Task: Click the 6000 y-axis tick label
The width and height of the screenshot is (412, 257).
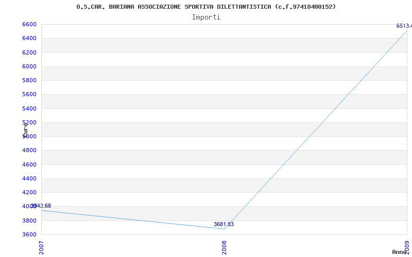Action: coord(29,66)
